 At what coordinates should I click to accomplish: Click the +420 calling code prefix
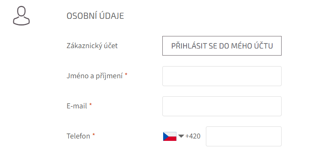(193, 136)
